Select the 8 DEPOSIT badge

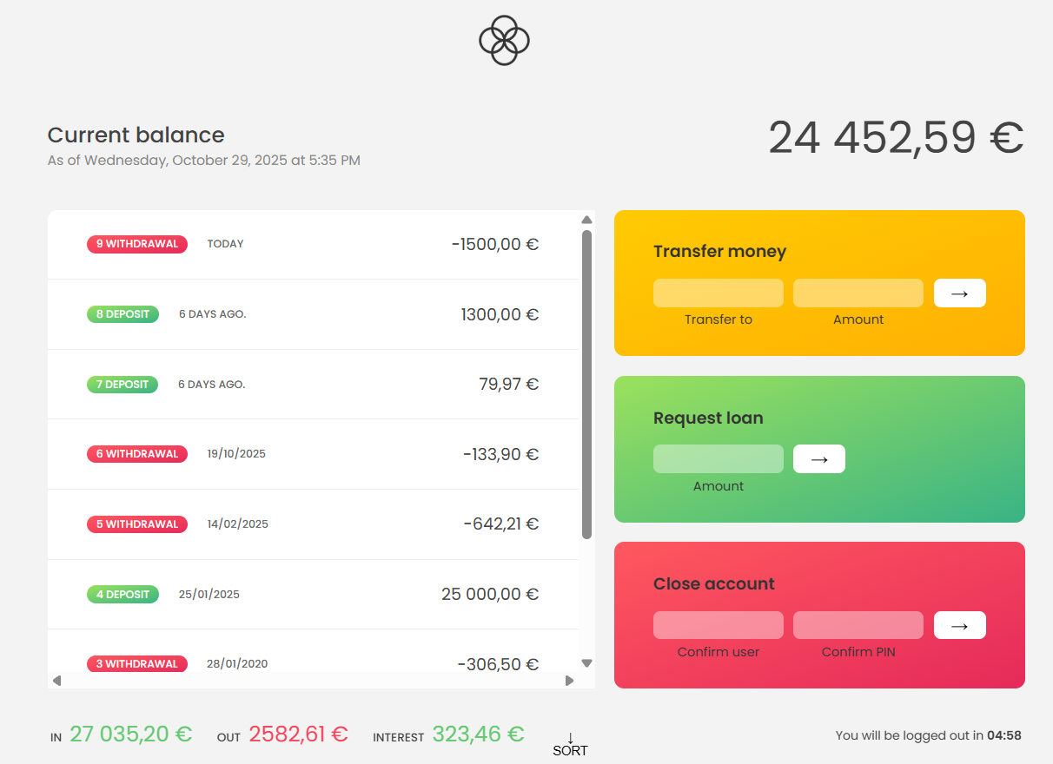123,313
